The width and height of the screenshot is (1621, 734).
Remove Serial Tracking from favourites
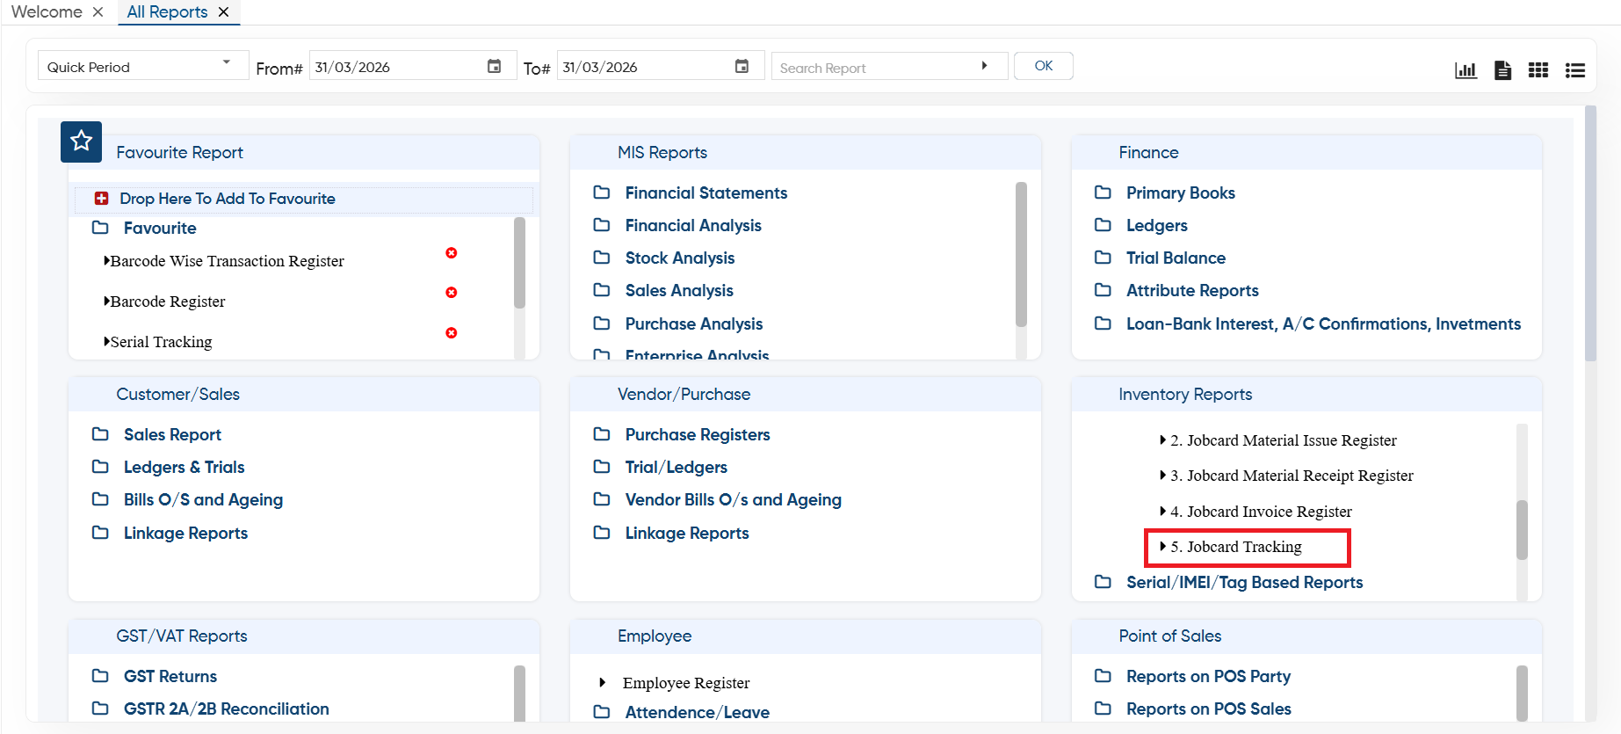click(x=452, y=333)
